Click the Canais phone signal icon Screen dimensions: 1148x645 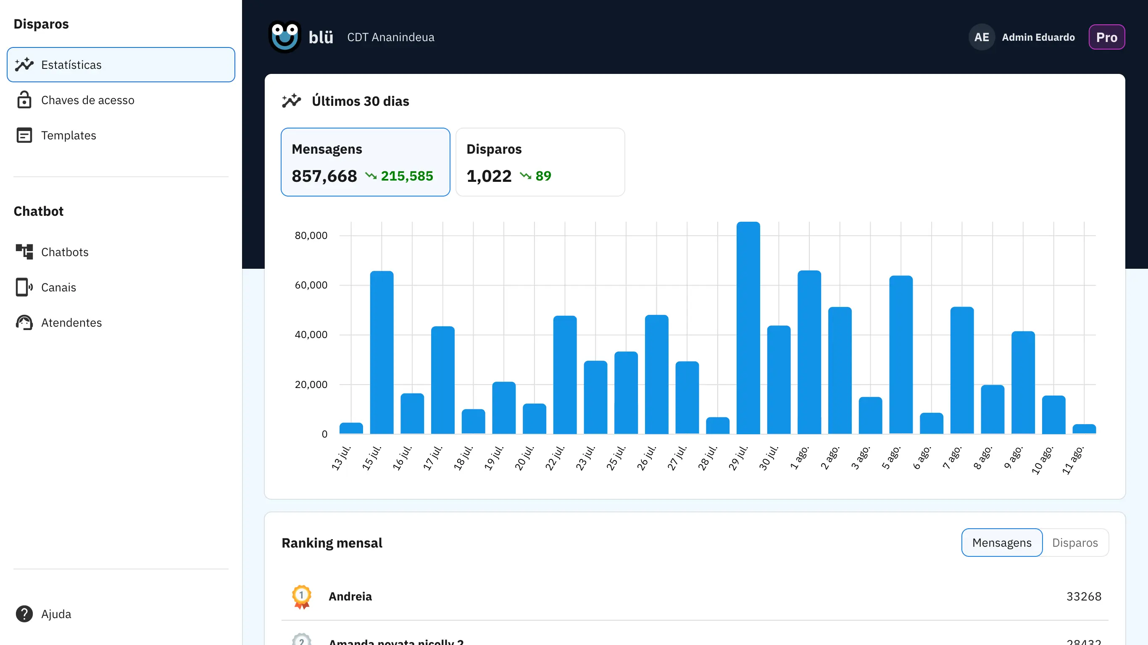[24, 287]
